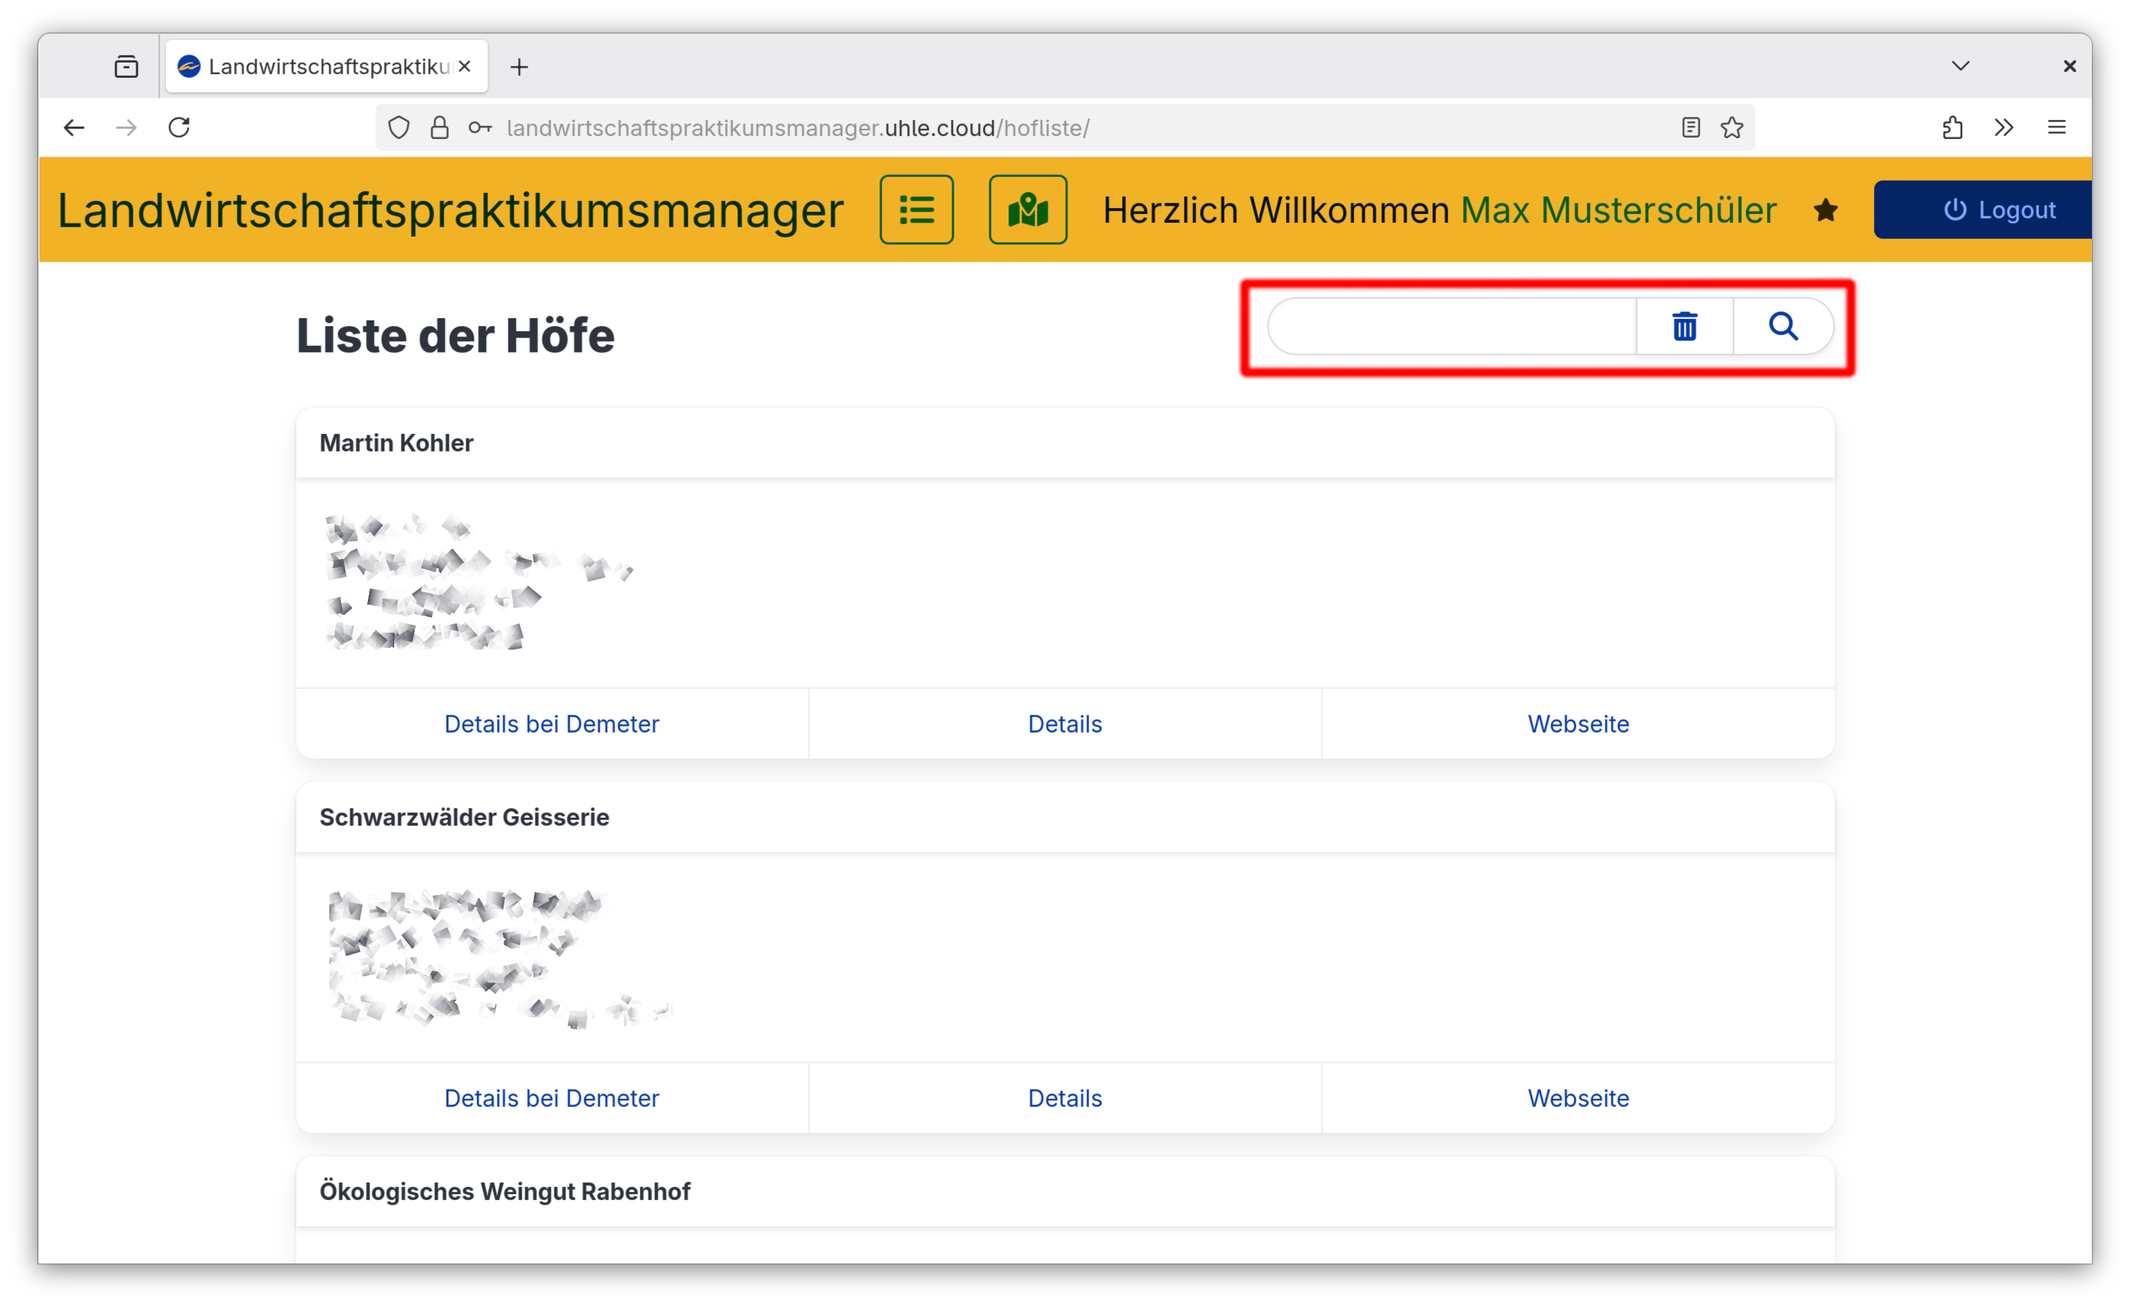Viewport: 2129px width, 1305px height.
Task: Click the lock icon to view site security
Action: 440,127
